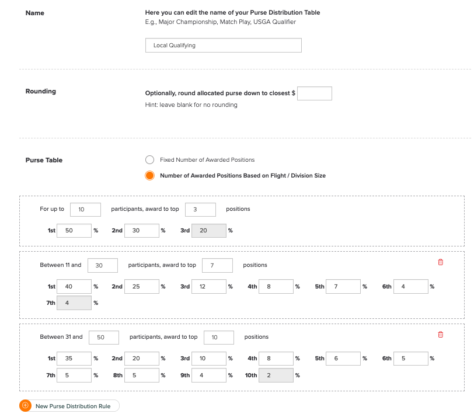Edit the 'For up to' 10 participants field
Screen dimensions: 474x417
tap(86, 210)
